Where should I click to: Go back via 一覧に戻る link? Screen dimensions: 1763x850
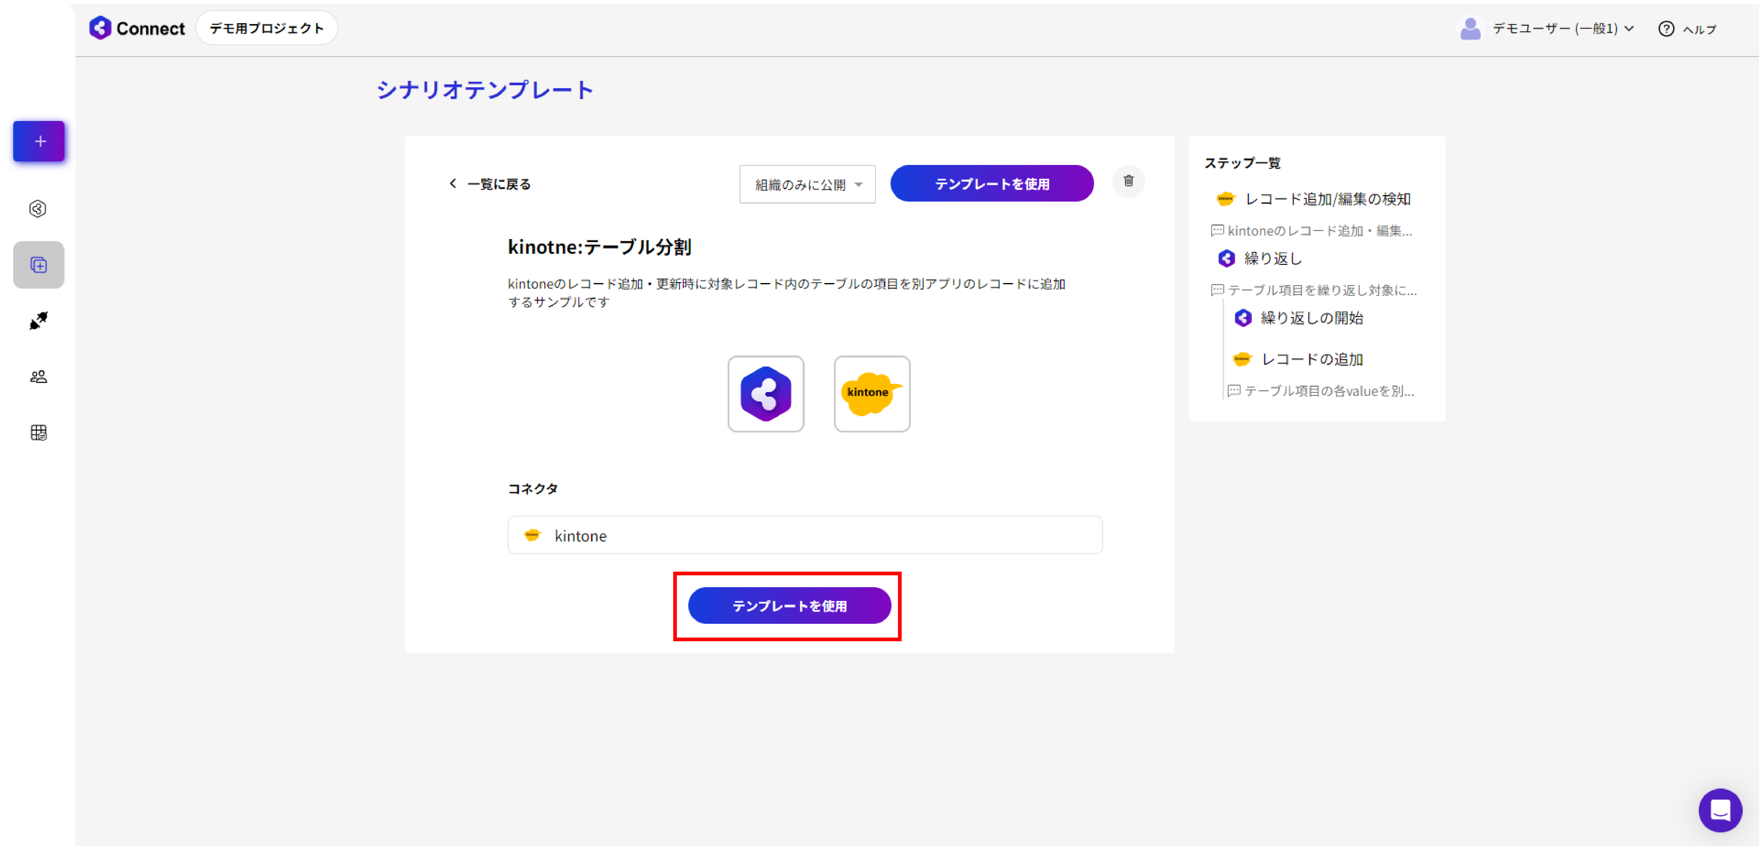499,184
